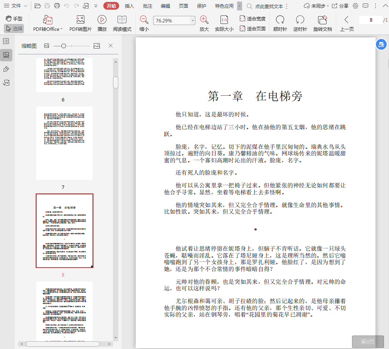389x349 pixels.
Task: Open the feedback chat icon
Action: pyautogui.click(x=365, y=6)
